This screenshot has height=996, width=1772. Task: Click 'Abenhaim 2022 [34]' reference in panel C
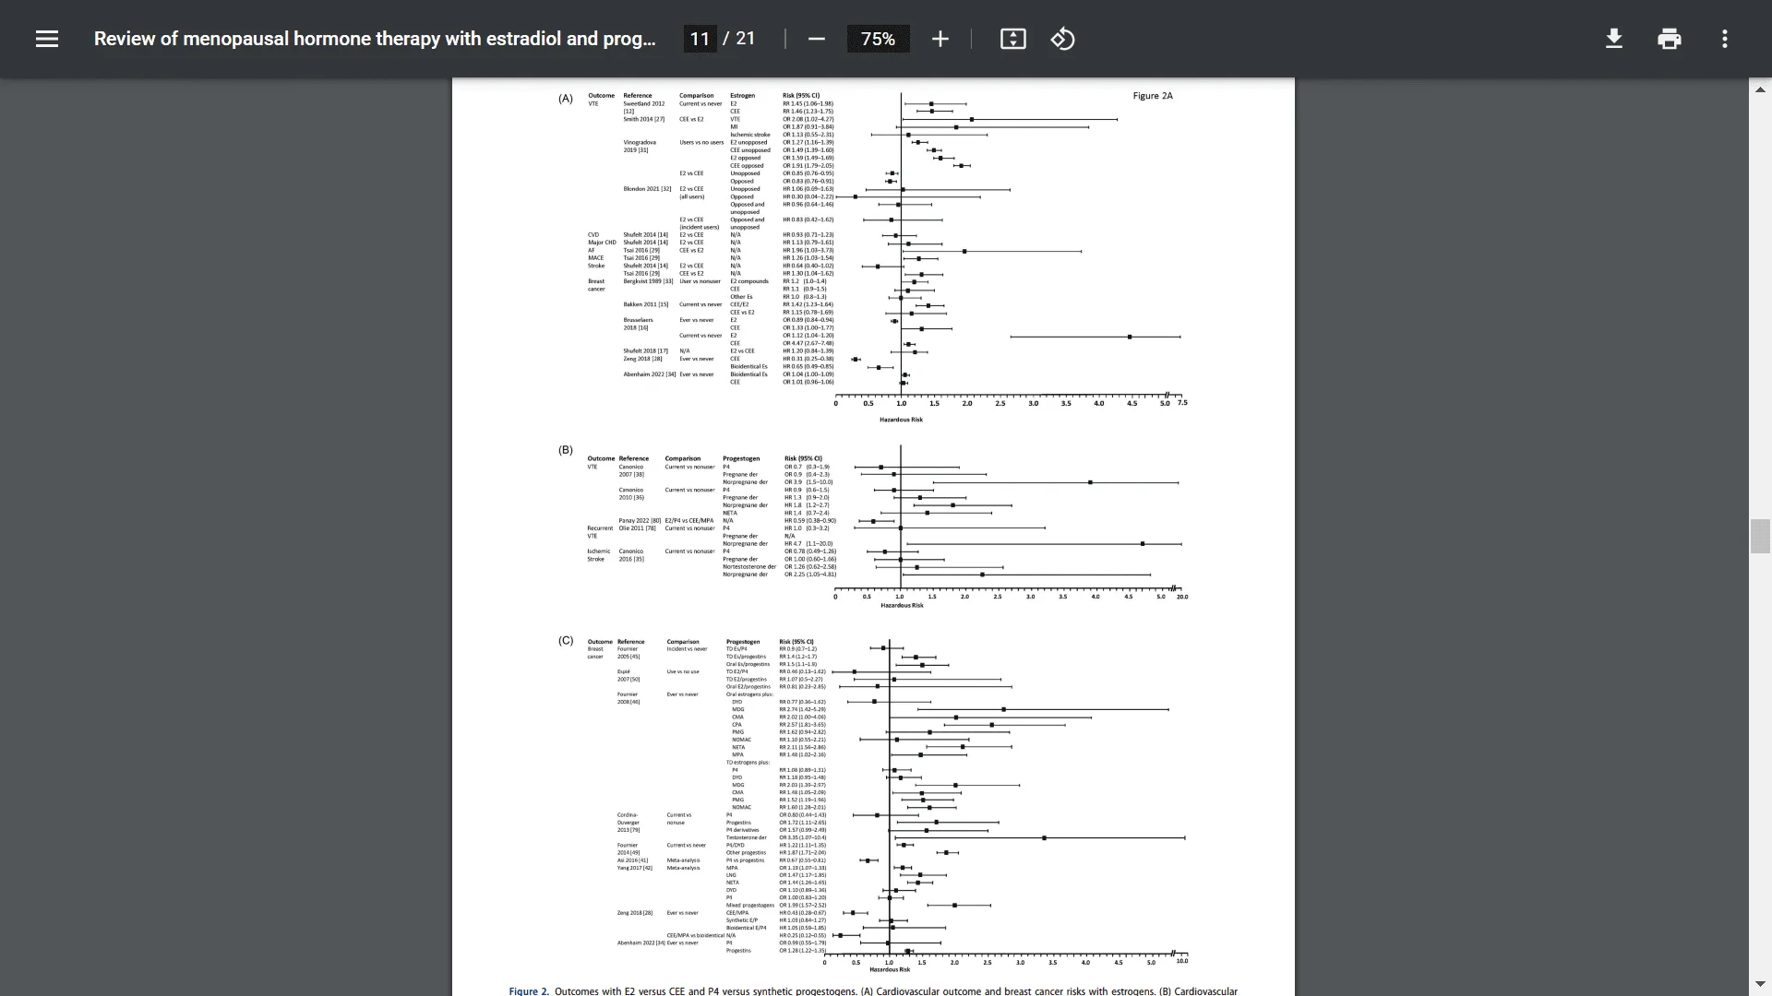click(x=641, y=943)
